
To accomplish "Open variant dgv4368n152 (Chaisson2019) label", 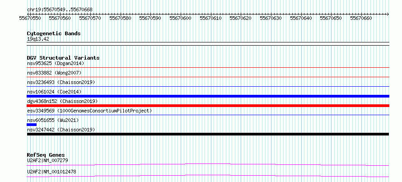I will (x=62, y=101).
